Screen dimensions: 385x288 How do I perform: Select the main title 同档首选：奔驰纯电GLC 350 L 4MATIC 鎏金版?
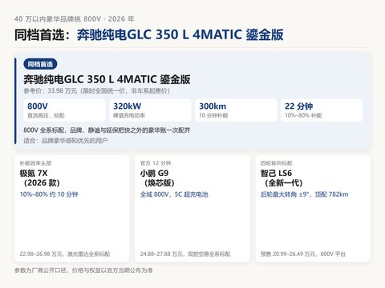pos(149,34)
